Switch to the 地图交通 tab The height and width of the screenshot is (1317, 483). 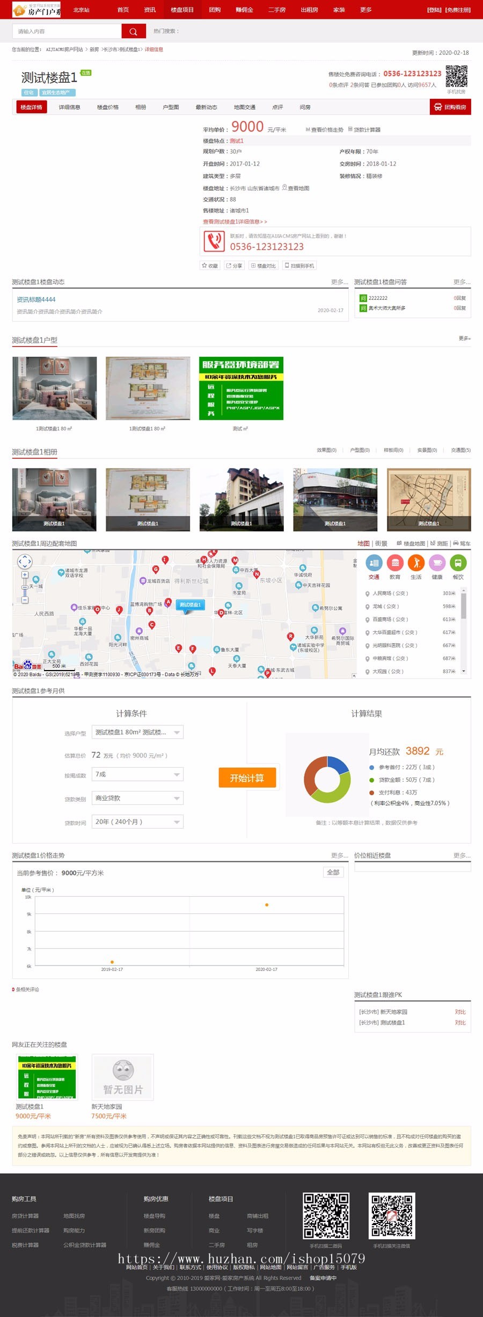(244, 107)
